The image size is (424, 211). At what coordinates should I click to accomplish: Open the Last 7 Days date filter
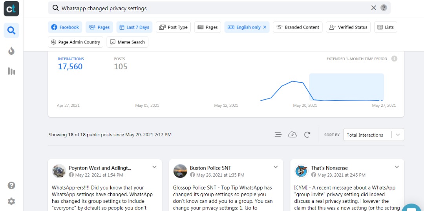[134, 27]
